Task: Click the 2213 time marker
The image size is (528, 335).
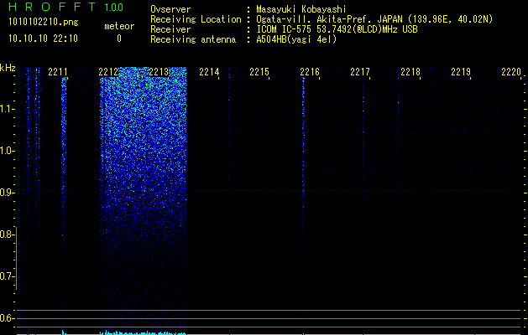Action: point(159,72)
